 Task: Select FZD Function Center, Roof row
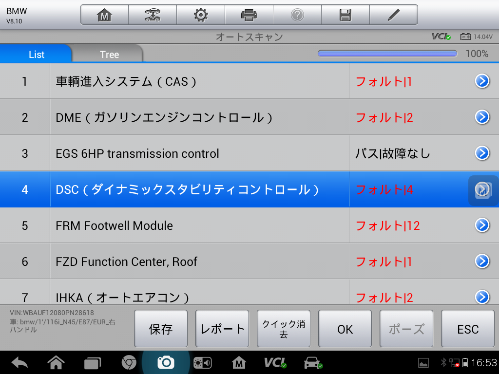click(x=249, y=261)
